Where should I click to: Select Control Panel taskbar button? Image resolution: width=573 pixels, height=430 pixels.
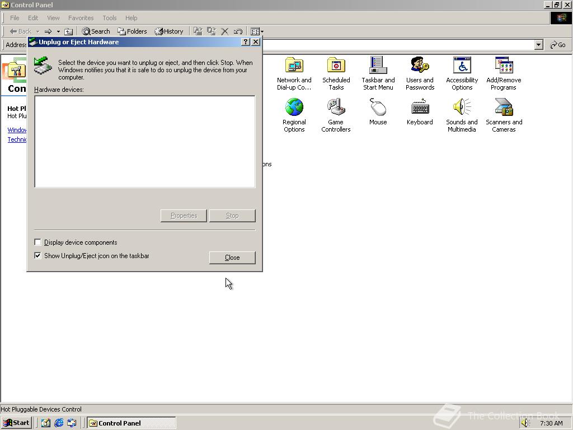(131, 423)
